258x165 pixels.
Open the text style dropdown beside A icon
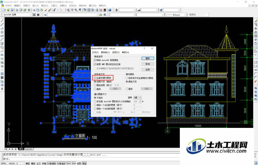click(x=127, y=10)
